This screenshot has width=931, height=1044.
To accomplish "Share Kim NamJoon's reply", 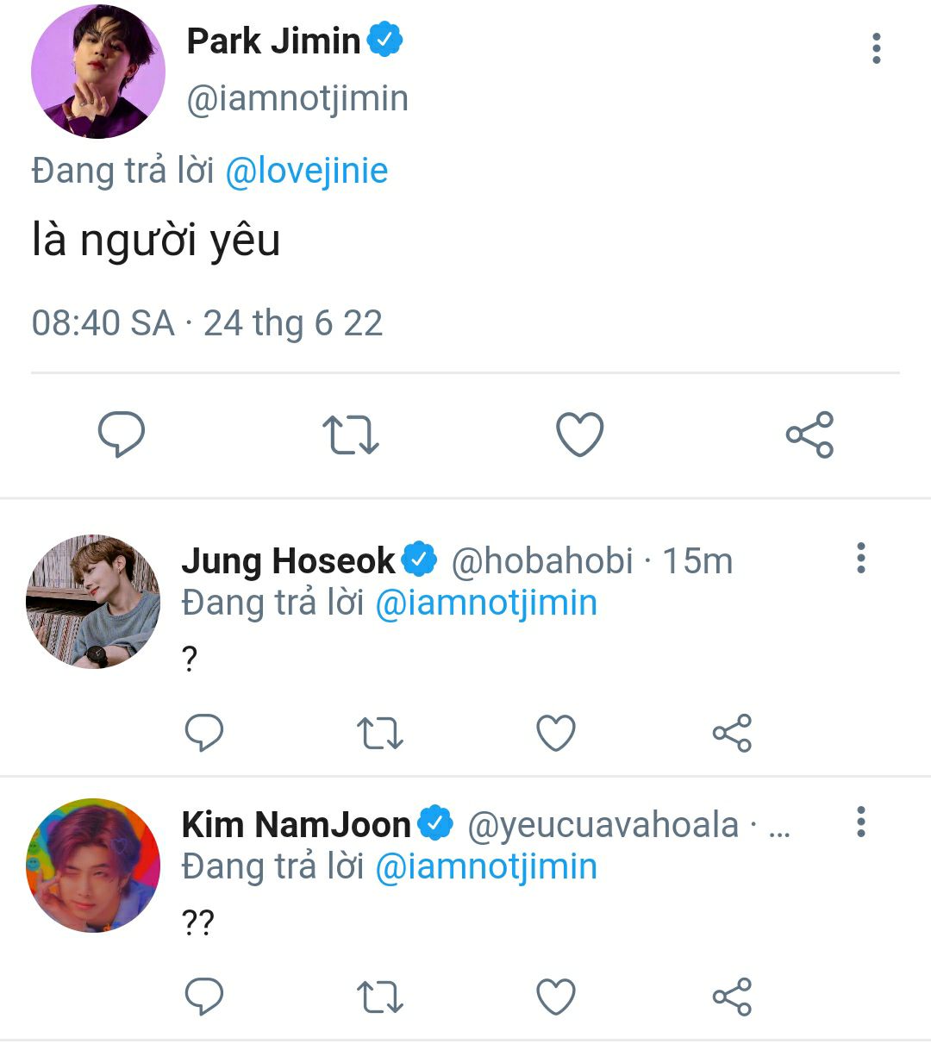I will click(732, 997).
